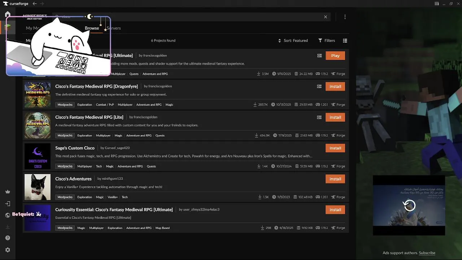Clear the search field with the X
Screen dimensions: 462x260
pos(326,17)
